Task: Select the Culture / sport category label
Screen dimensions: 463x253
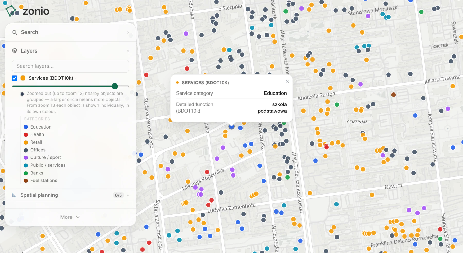Action: point(46,157)
